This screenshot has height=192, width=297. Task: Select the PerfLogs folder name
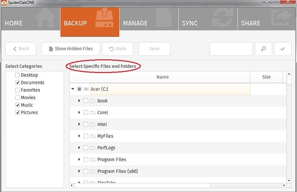tap(106, 148)
